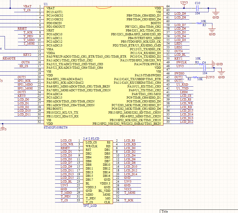
Task: Select the OUT5 net label
Action: 22,77
